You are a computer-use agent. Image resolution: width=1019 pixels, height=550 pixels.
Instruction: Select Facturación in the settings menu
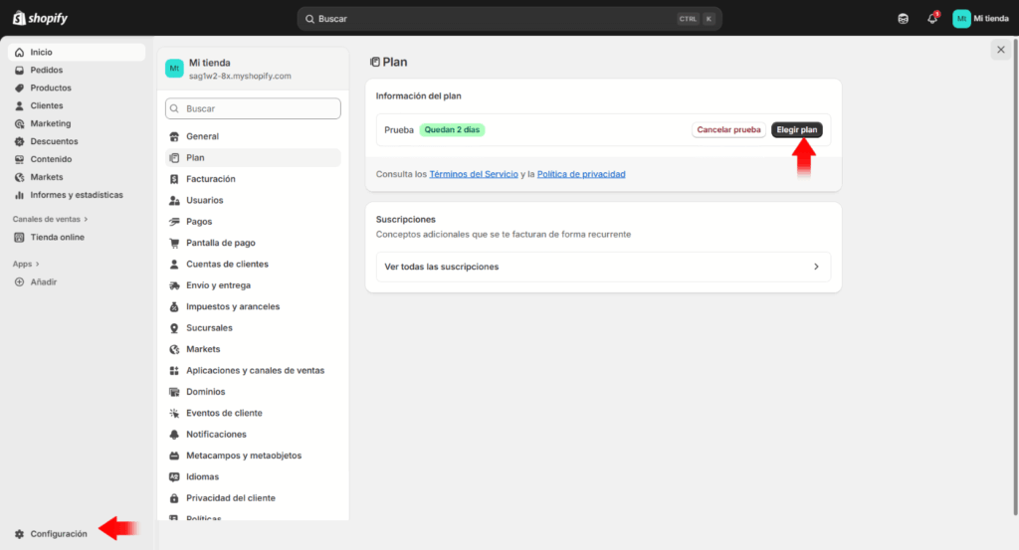[210, 179]
